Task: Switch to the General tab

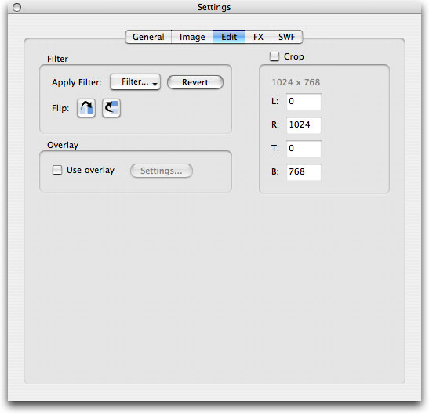Action: click(148, 37)
